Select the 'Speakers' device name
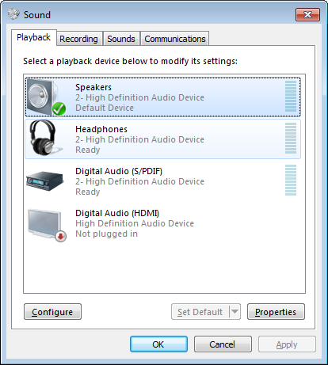Viewport: 328px width, 365px height. (x=93, y=87)
